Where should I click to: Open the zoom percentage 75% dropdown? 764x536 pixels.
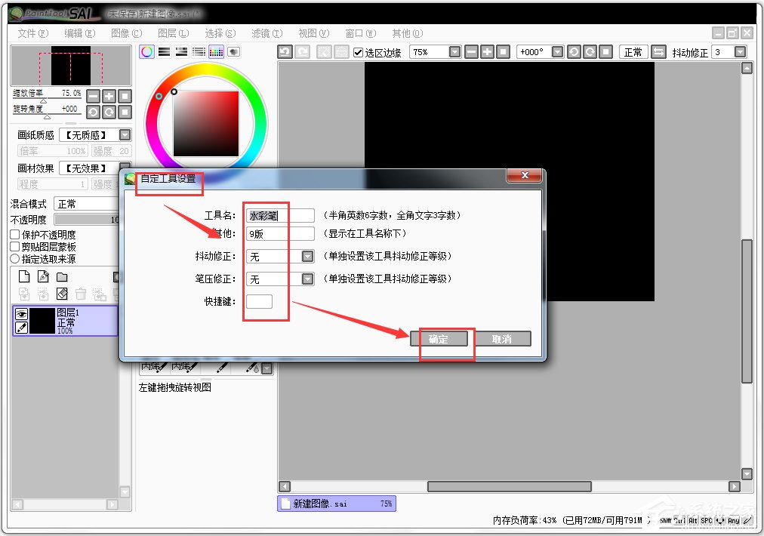454,51
